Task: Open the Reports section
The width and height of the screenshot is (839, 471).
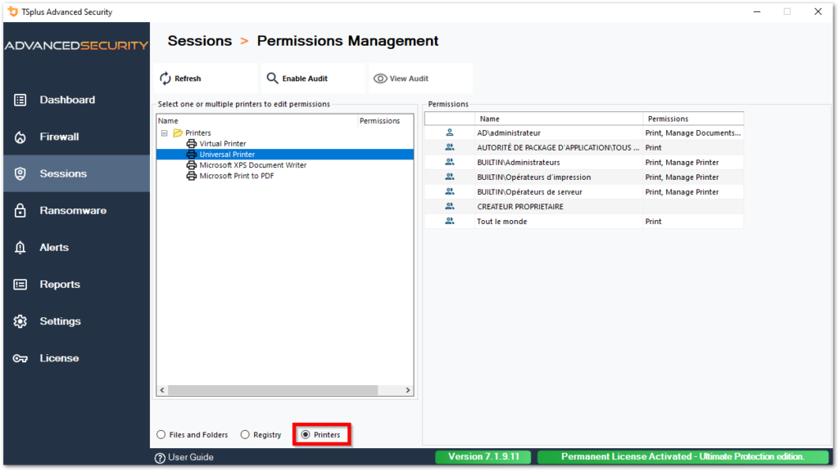Action: tap(58, 284)
